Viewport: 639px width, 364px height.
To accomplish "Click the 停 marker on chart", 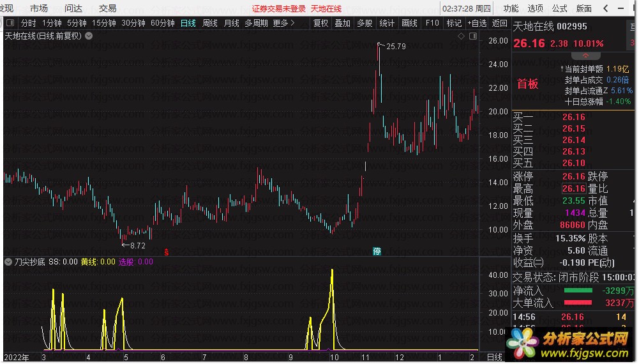I will 377,252.
